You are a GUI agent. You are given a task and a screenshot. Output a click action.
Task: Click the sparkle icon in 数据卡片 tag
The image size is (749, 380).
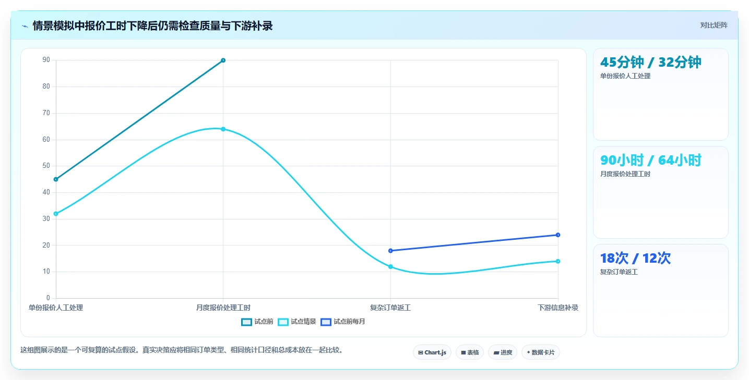click(528, 352)
